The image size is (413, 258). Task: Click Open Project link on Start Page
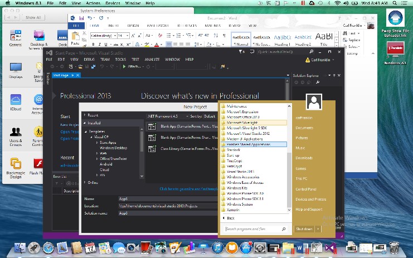(69, 132)
